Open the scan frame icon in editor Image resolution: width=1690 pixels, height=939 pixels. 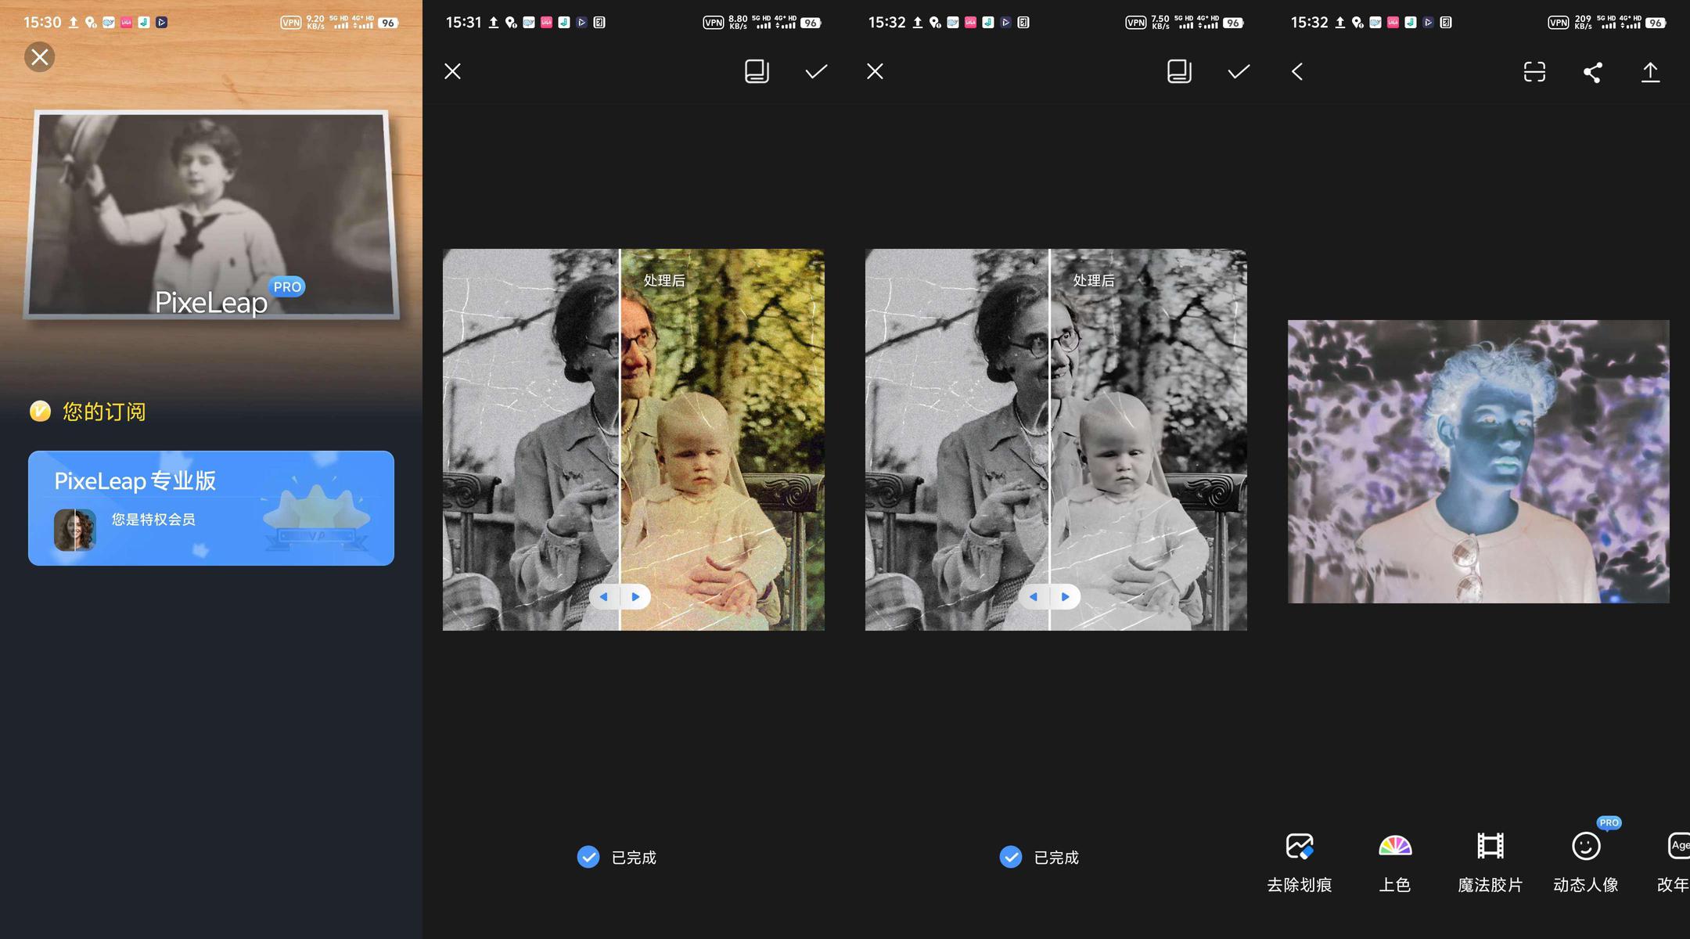(x=1534, y=72)
